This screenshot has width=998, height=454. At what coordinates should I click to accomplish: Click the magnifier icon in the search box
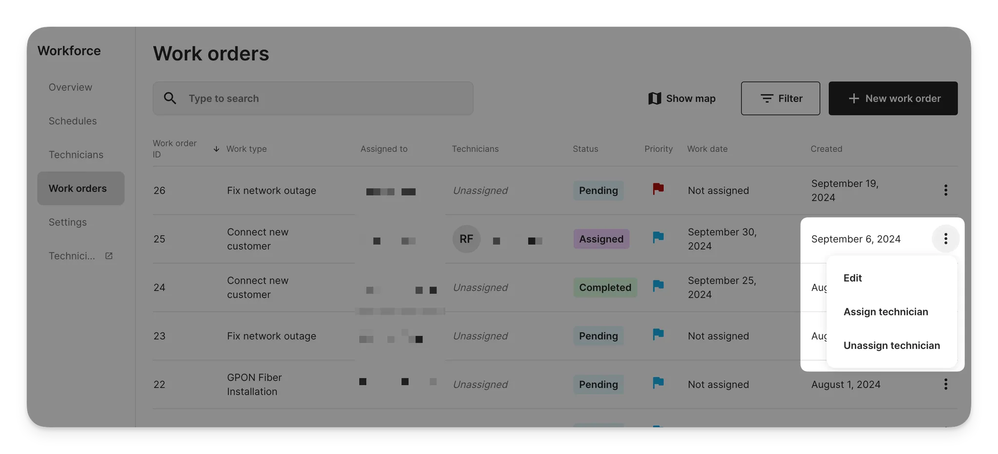(170, 98)
